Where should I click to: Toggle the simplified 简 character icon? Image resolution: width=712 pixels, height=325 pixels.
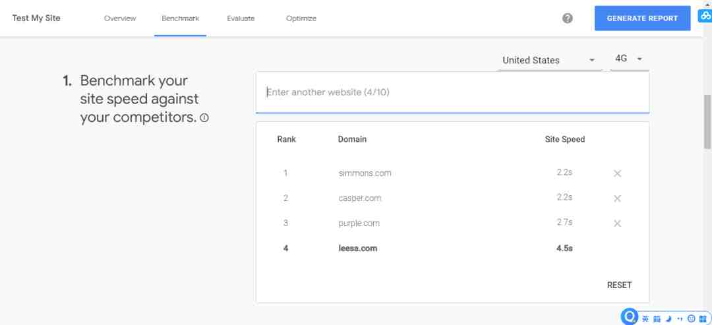click(657, 318)
